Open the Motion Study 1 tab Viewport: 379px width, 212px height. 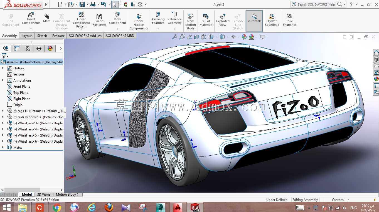pos(67,195)
